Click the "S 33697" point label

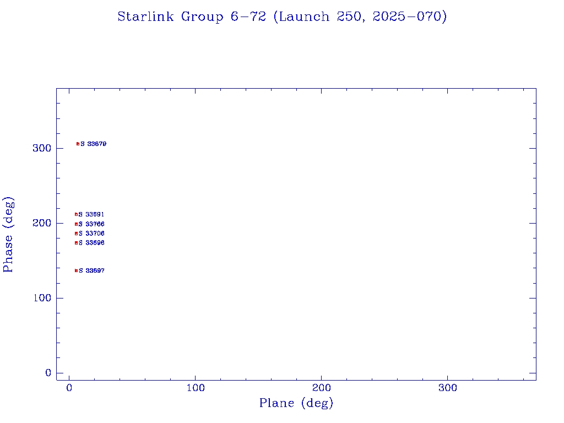[x=91, y=270]
